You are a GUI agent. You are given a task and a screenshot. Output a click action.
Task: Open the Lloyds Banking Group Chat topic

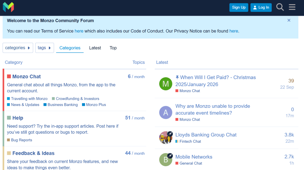coord(206,135)
